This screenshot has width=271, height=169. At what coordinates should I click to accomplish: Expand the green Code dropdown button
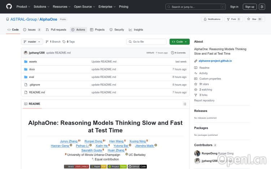179,42
